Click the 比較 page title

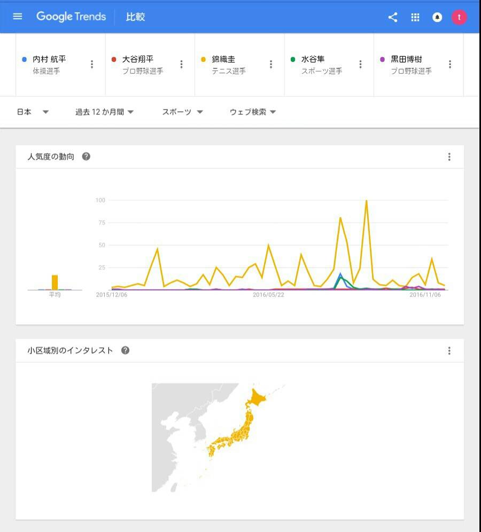135,17
